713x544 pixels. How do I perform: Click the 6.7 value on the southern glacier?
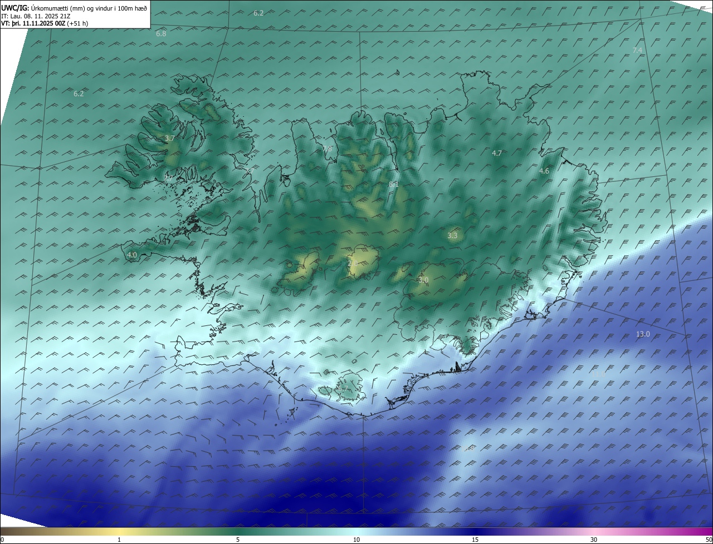click(344, 389)
